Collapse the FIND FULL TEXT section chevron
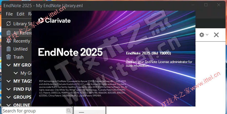Screen dimensions: 227x114 click(8, 89)
